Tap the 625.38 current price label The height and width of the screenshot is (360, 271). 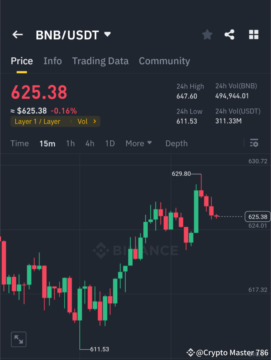click(257, 216)
